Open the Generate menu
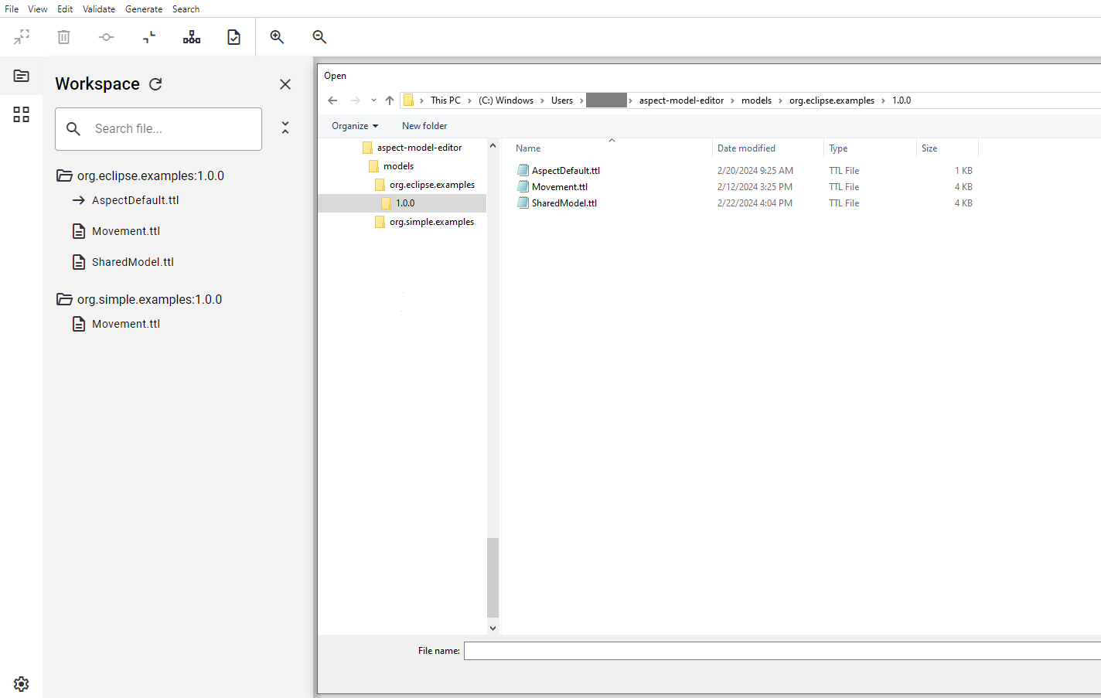This screenshot has width=1101, height=698. pos(144,9)
